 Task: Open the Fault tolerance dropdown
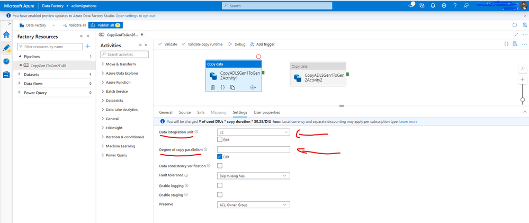pos(253,176)
